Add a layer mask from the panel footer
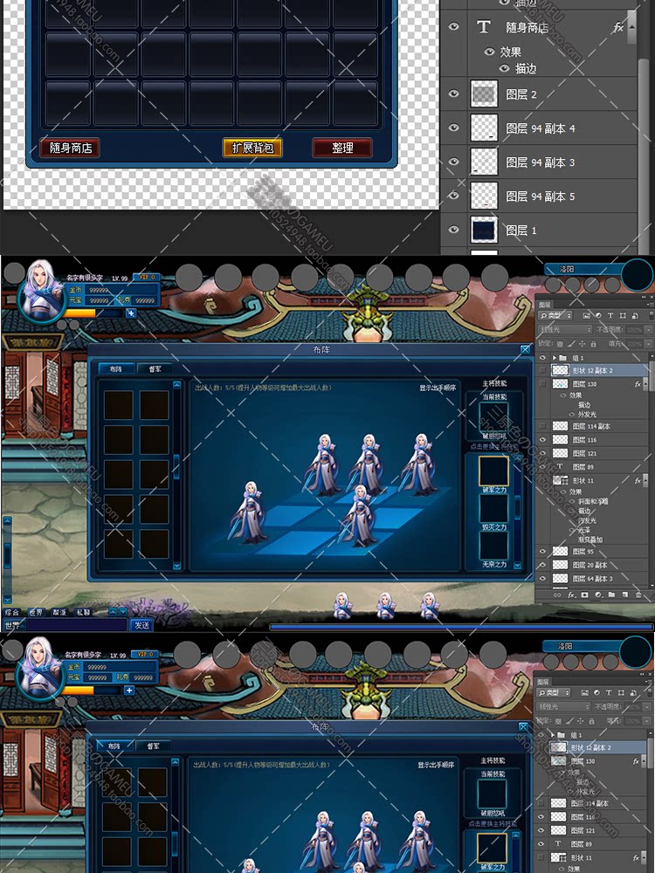This screenshot has width=655, height=873. [x=584, y=595]
